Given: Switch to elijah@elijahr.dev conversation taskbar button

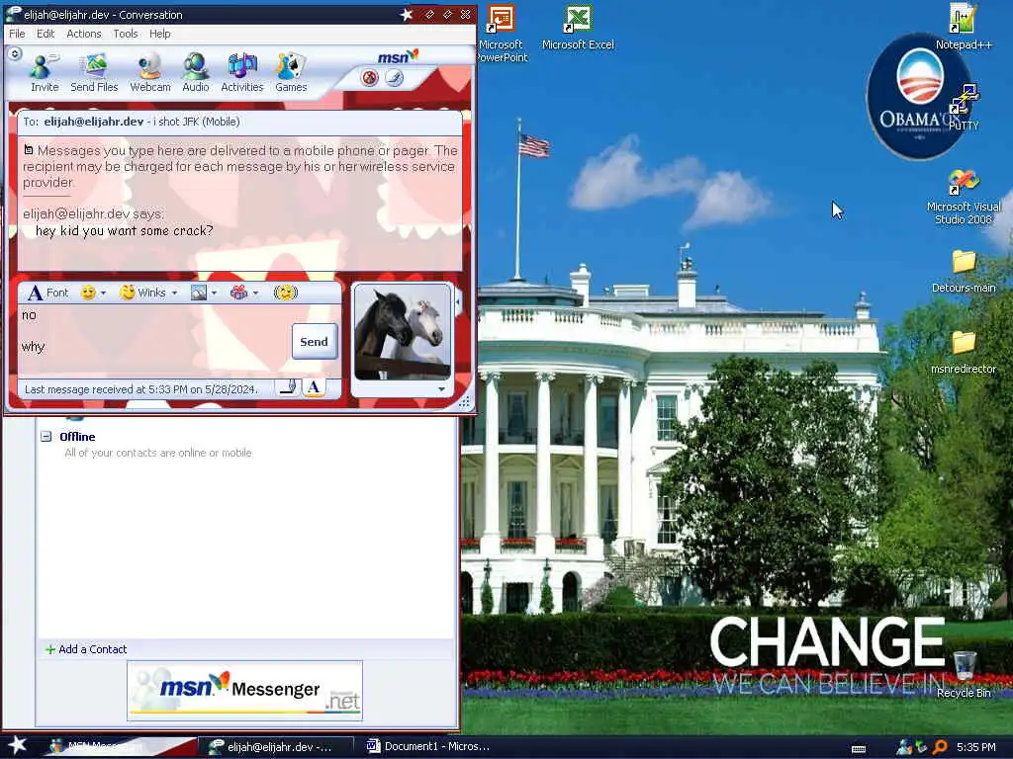Looking at the screenshot, I should [275, 747].
